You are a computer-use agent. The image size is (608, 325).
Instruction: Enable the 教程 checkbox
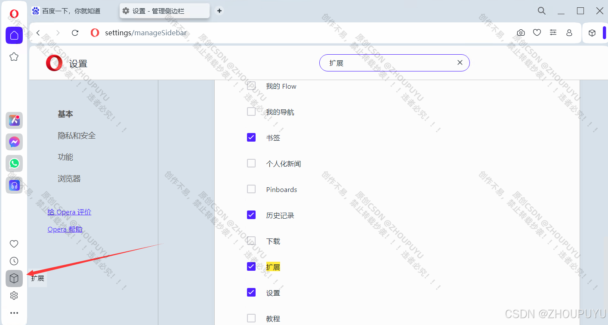251,318
